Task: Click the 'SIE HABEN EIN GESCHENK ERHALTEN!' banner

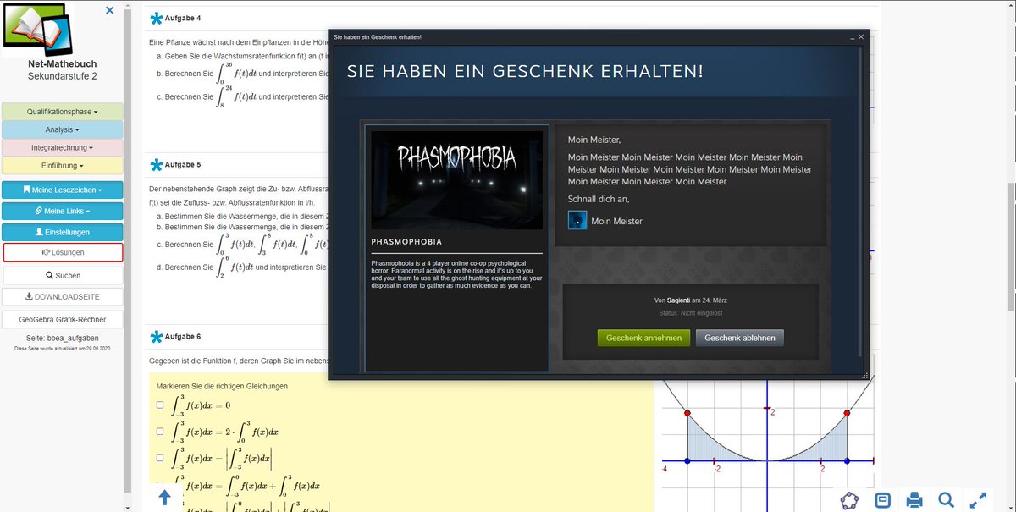Action: [x=525, y=71]
